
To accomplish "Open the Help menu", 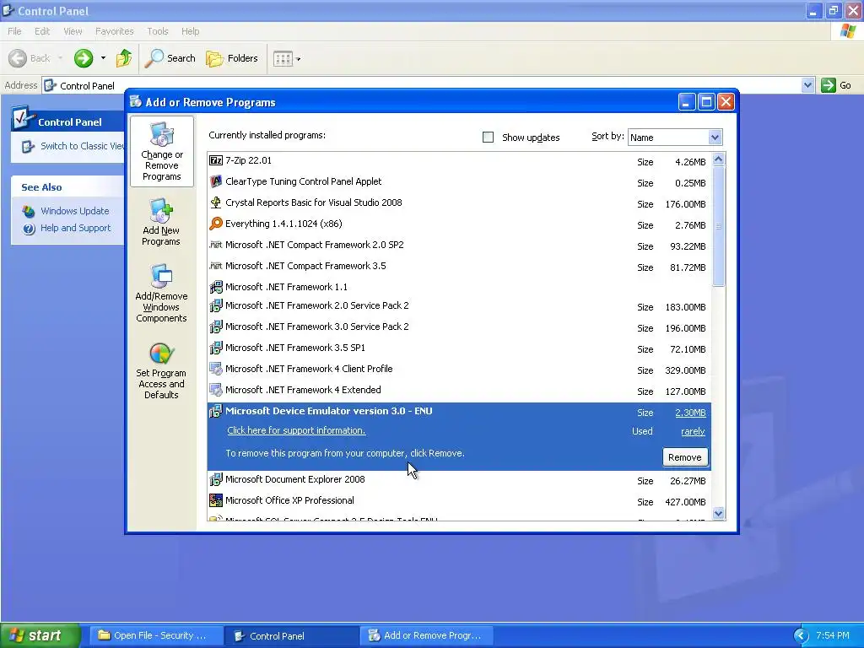I will tap(190, 31).
